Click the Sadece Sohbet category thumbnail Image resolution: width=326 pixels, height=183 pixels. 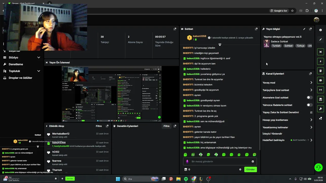point(266,43)
